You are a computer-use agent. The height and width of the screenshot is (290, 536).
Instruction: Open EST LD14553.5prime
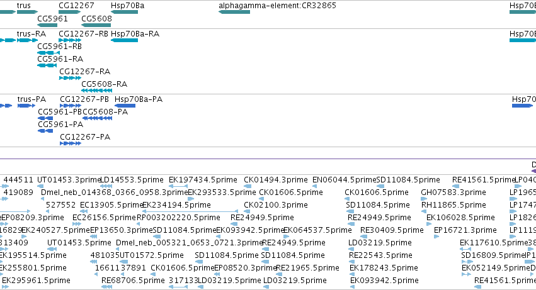pyautogui.click(x=132, y=180)
